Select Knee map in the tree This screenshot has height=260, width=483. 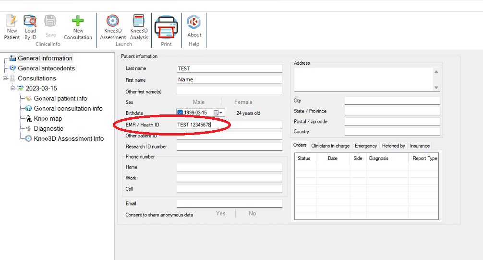[48, 118]
